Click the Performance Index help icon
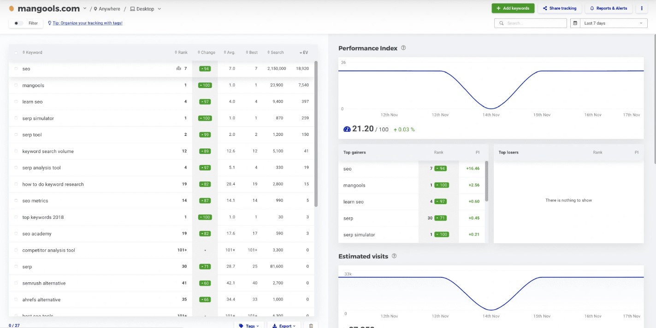The height and width of the screenshot is (328, 656). [x=403, y=48]
